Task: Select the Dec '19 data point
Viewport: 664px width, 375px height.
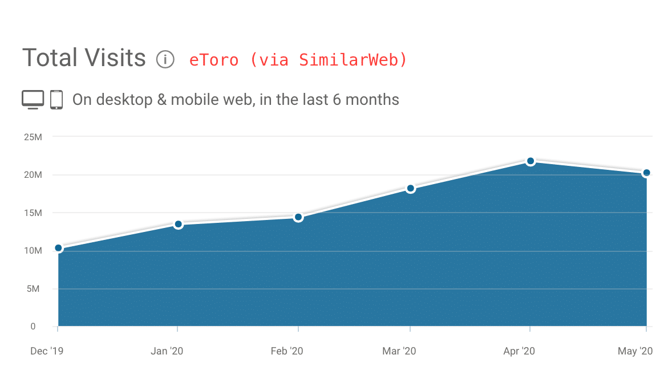Action: (x=58, y=248)
